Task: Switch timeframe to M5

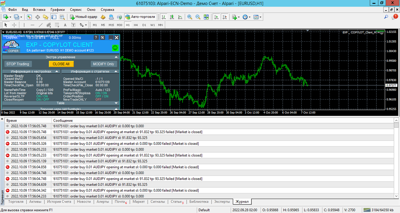Action: click(103, 25)
